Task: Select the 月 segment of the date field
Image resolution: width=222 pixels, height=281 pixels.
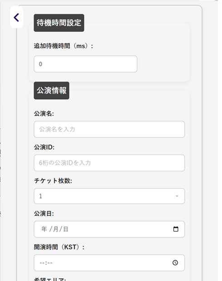Action: (56, 229)
